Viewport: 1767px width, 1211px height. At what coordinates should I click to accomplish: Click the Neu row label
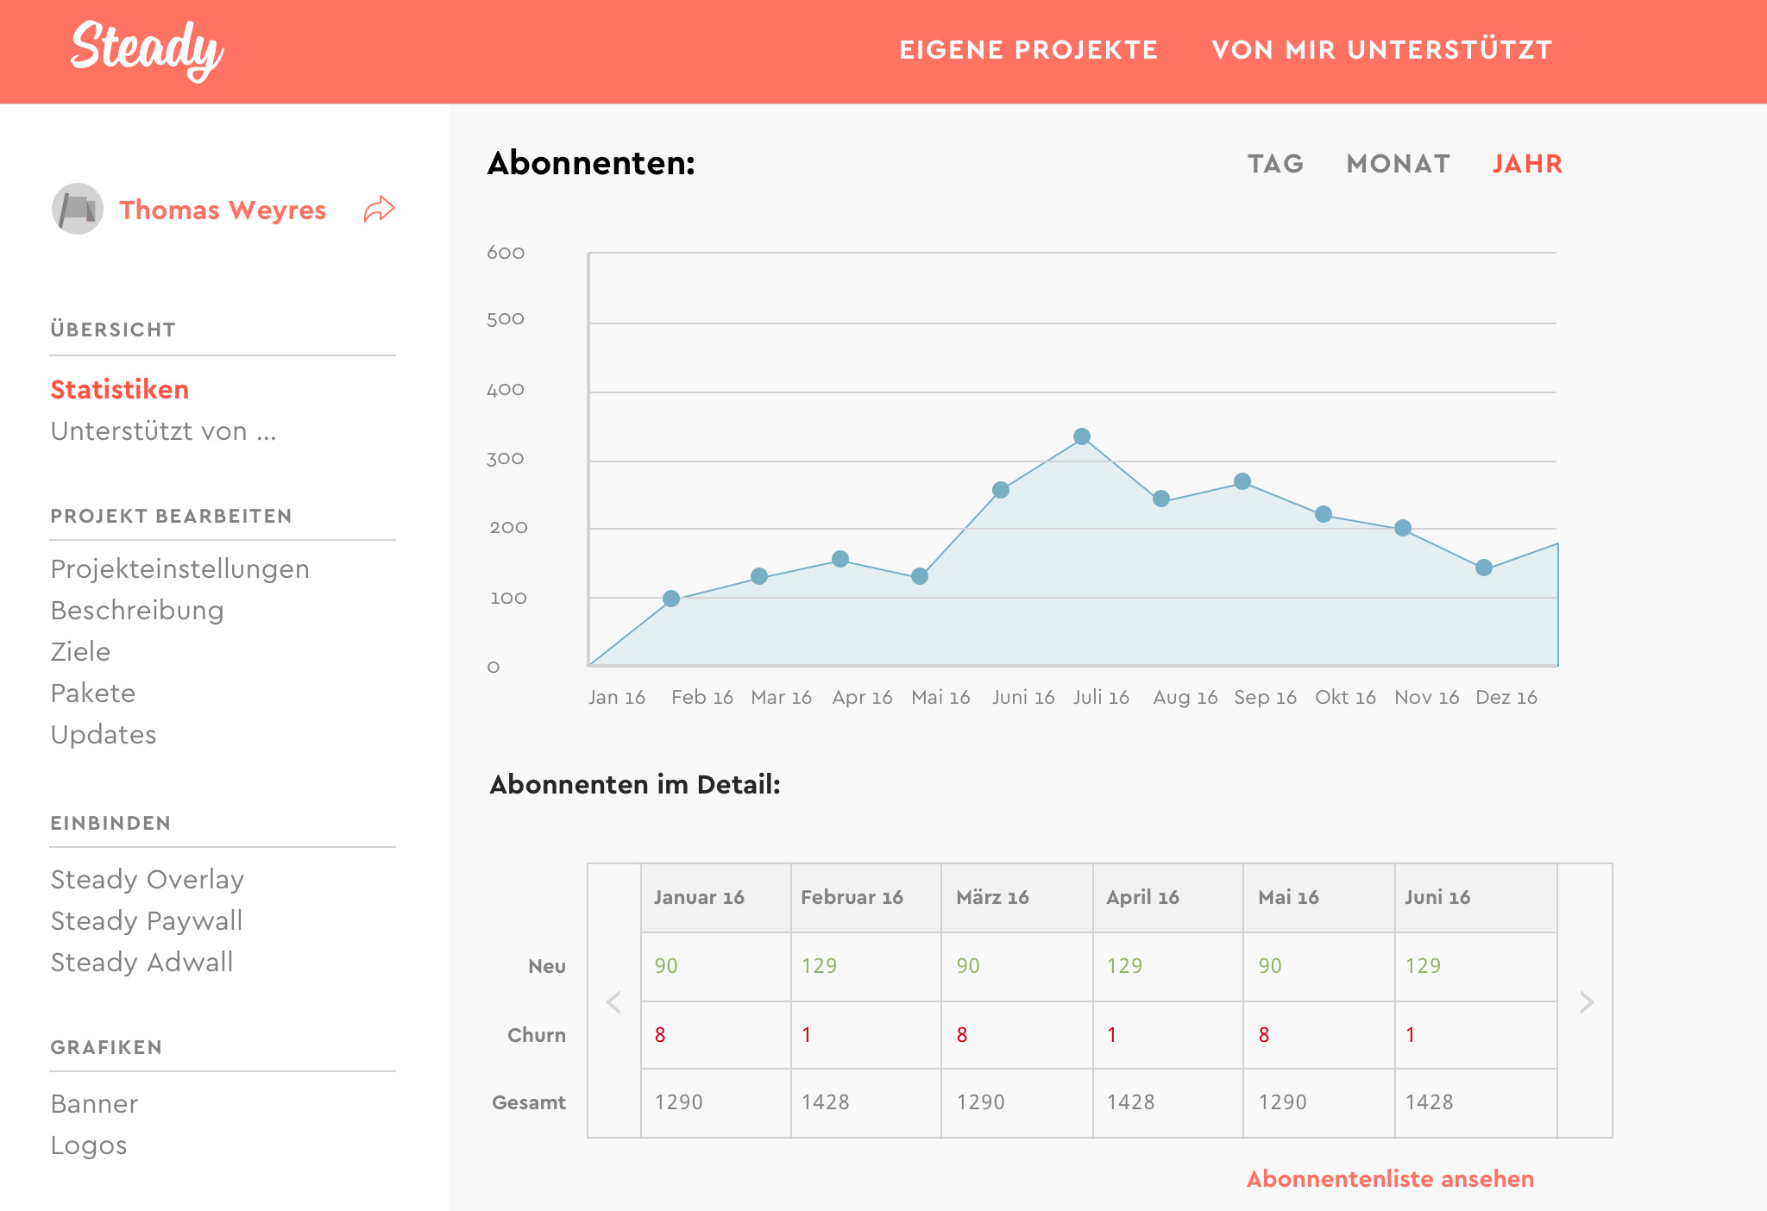547,966
